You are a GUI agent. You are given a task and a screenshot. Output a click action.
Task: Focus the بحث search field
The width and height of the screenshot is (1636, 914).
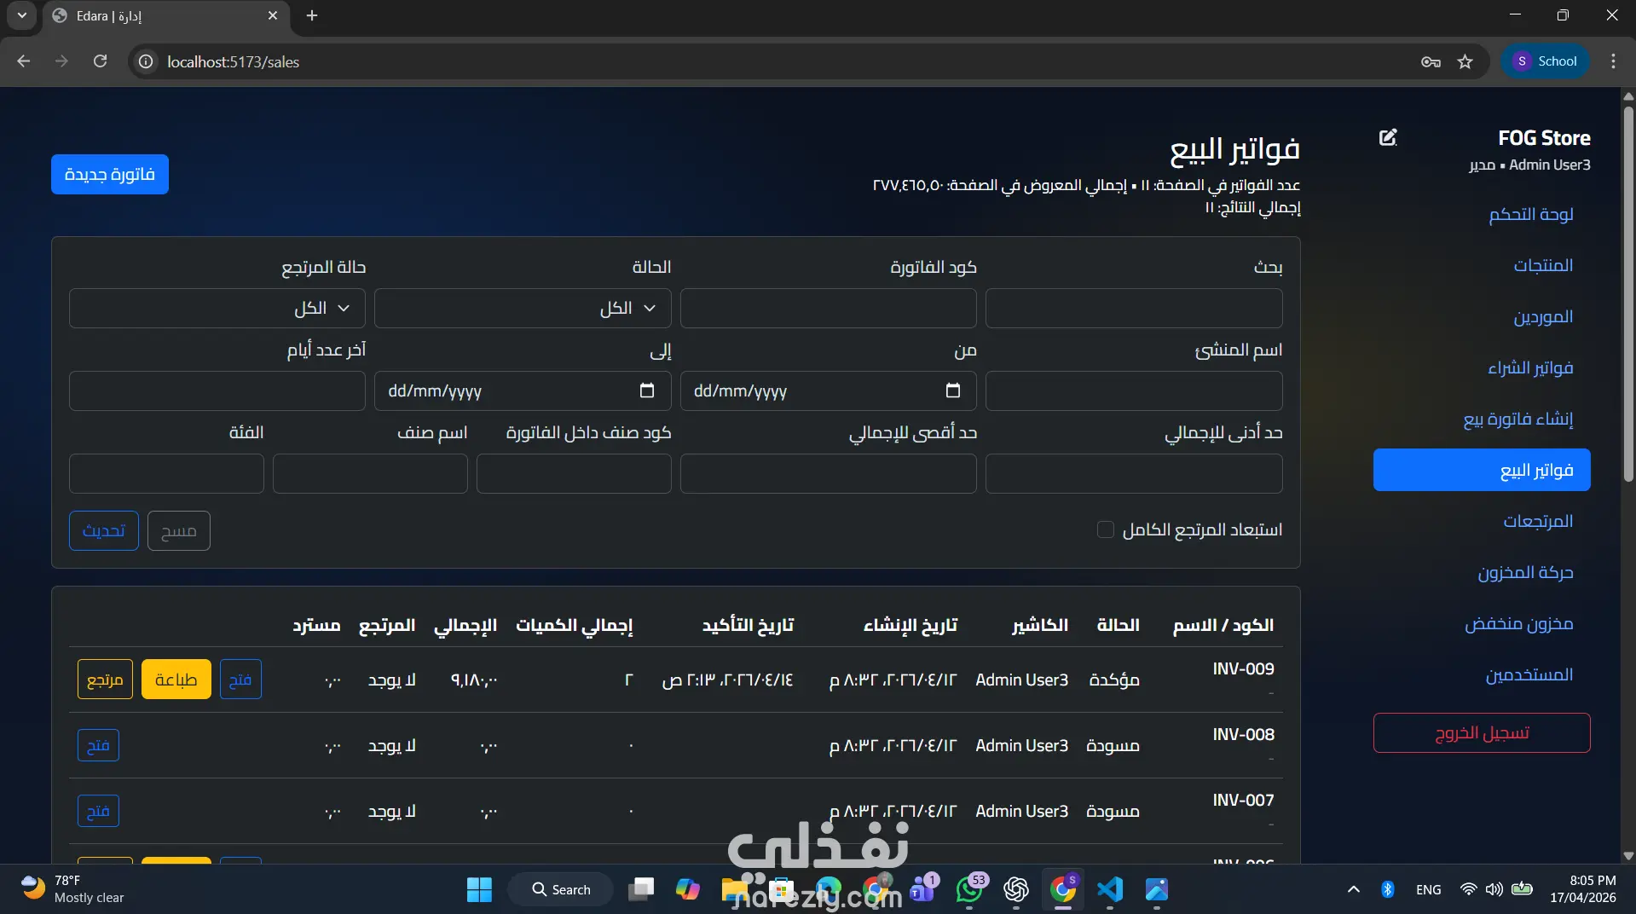[x=1134, y=308]
